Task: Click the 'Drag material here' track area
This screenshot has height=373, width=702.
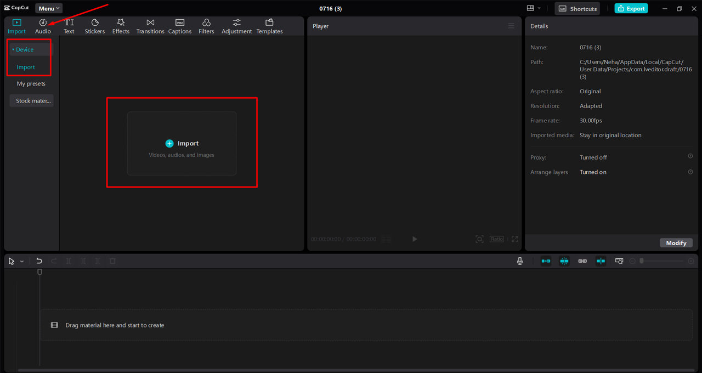Action: pos(366,325)
